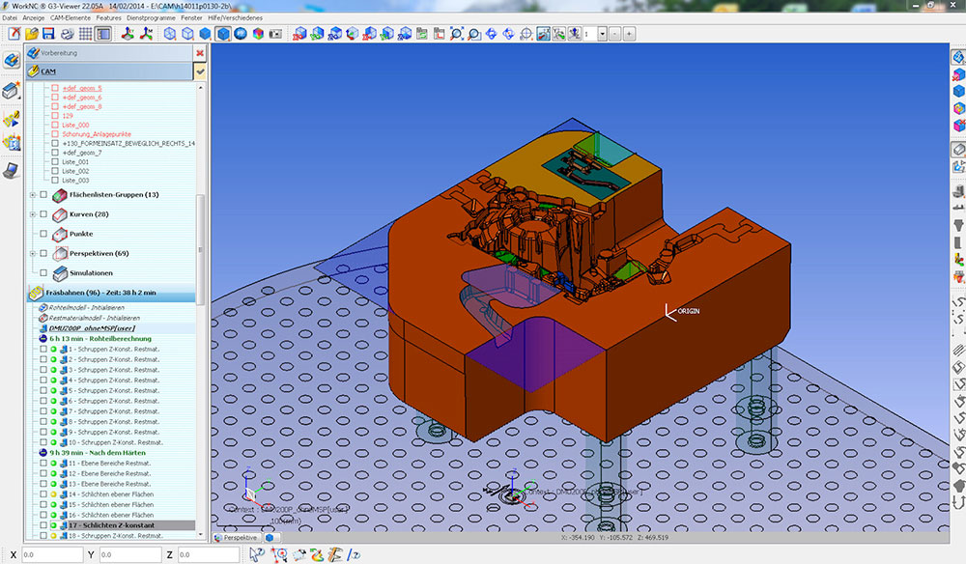Click the top blue cube icon in right sidebar
Viewport: 966px width, 564px height.
[958, 57]
